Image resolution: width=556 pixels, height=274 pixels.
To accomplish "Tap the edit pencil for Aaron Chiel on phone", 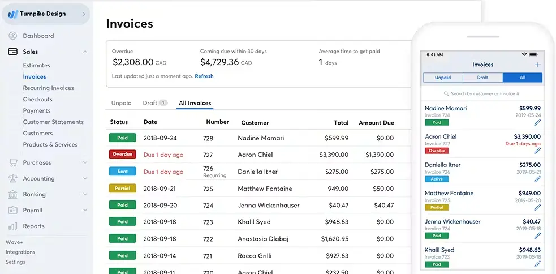I will coord(537,151).
